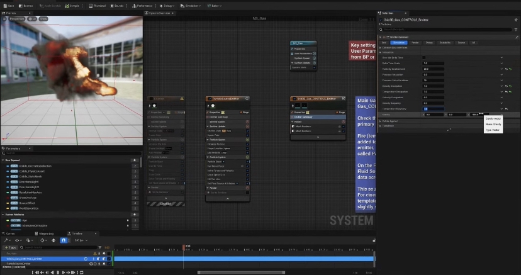This screenshot has height=275, width=521.
Task: Toggle the Perspective view button
Action: pyautogui.click(x=16, y=19)
